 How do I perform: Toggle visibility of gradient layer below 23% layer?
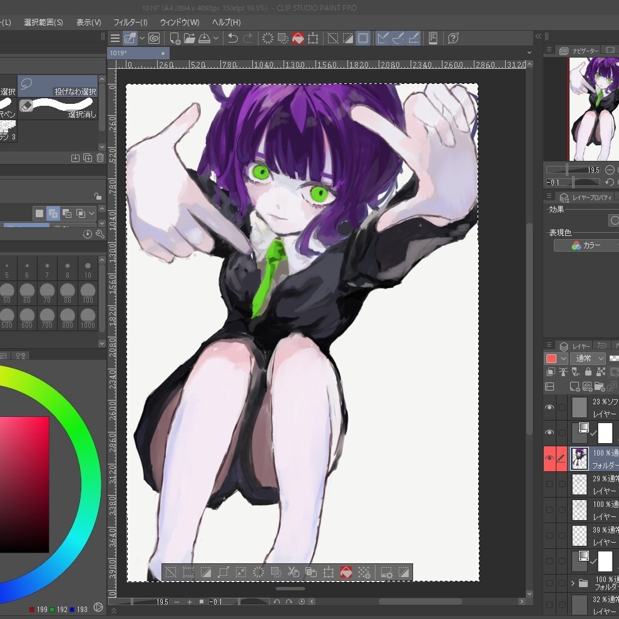pos(550,432)
